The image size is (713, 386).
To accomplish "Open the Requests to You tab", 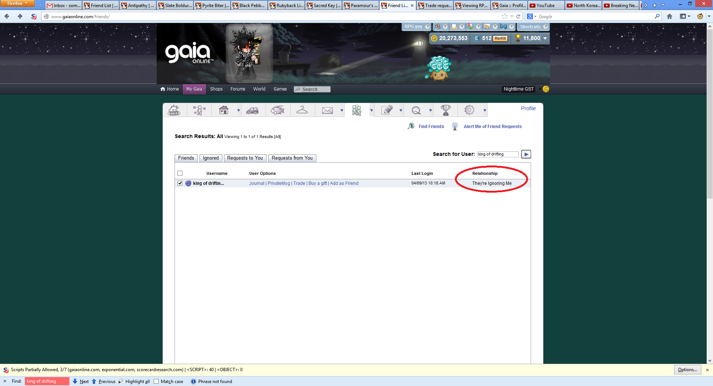I will click(x=245, y=158).
